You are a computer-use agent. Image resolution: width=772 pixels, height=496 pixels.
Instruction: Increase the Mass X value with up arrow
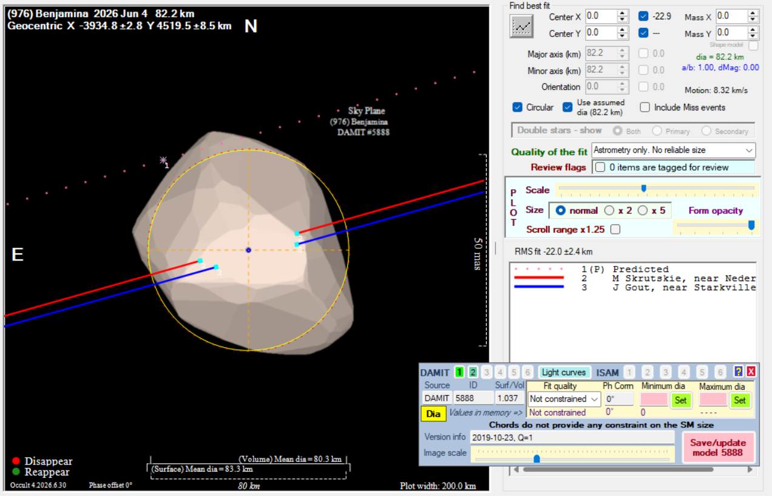[x=753, y=13]
